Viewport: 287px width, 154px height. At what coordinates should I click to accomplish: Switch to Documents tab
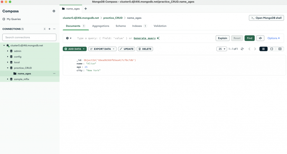coord(76,26)
